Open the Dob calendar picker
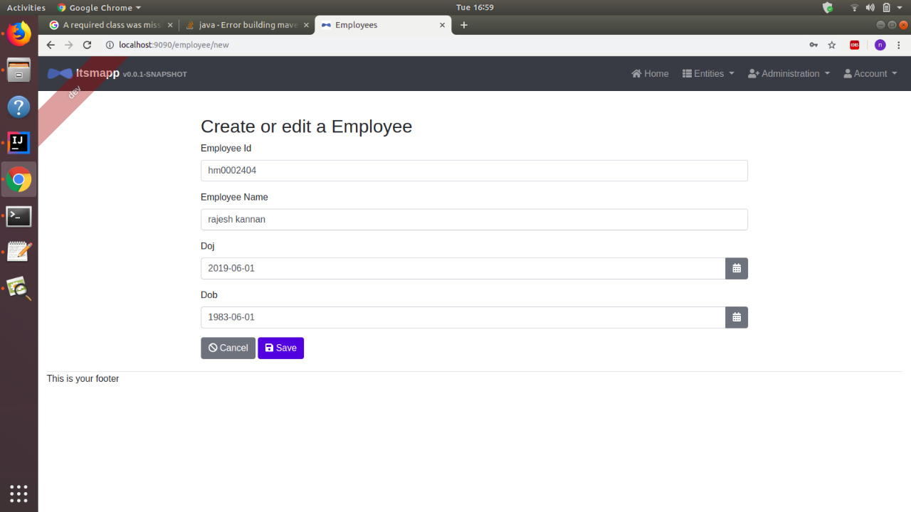Viewport: 911px width, 512px height. 737,317
